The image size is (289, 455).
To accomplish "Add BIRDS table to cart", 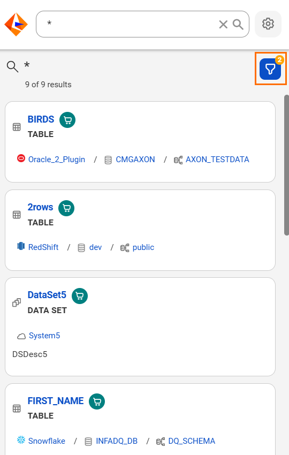I will (x=67, y=120).
